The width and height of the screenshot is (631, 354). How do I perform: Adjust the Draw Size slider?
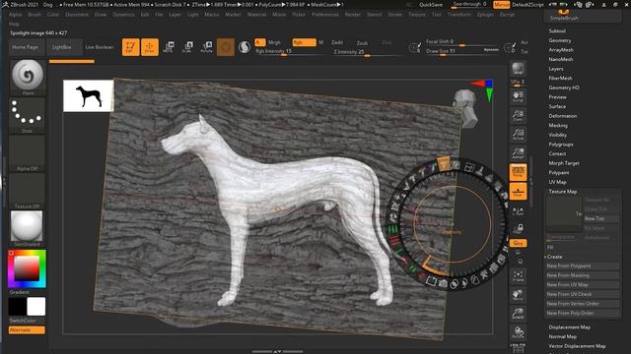click(x=462, y=51)
